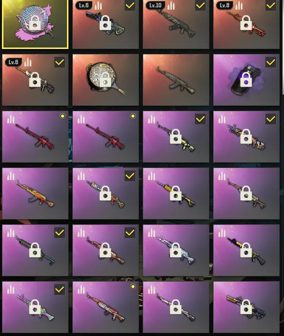Pick the Lv.8 red locked rifle skin
The height and width of the screenshot is (336, 284).
point(246,24)
